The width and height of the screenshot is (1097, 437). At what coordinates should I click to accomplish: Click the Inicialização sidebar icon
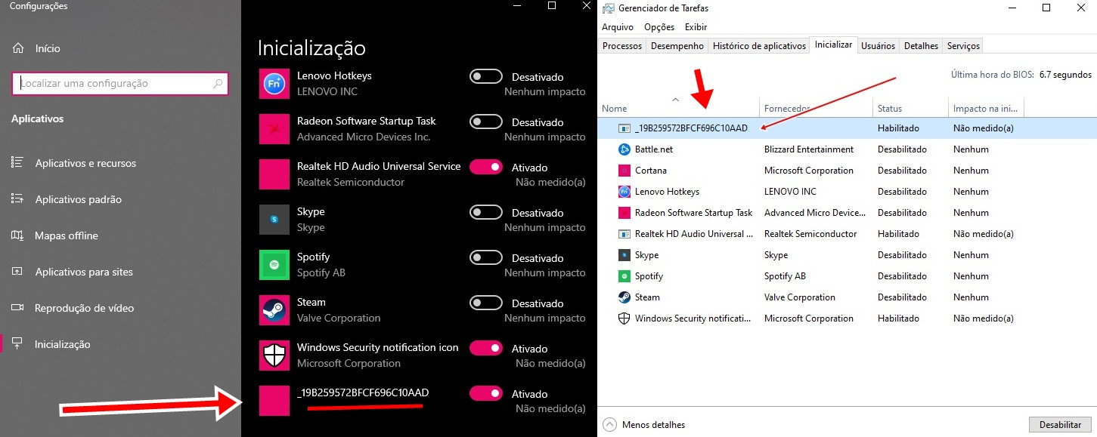click(17, 344)
